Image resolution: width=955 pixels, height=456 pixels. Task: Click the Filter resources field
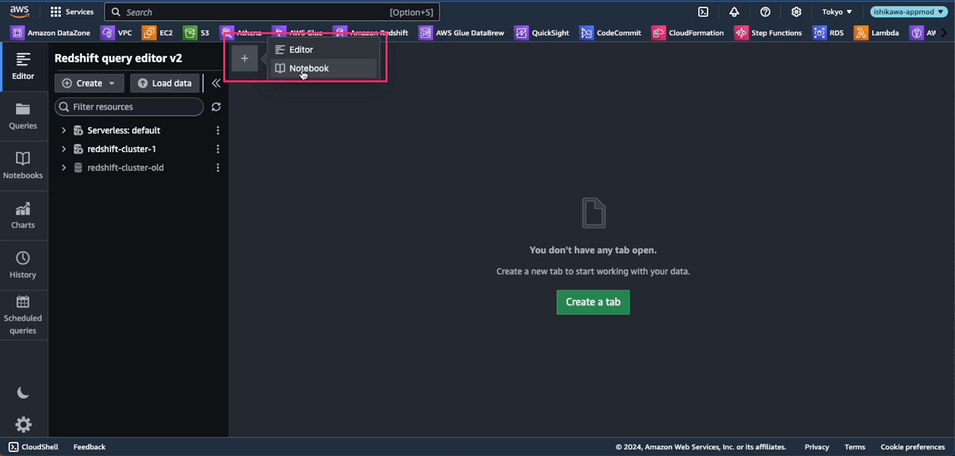[x=129, y=107]
